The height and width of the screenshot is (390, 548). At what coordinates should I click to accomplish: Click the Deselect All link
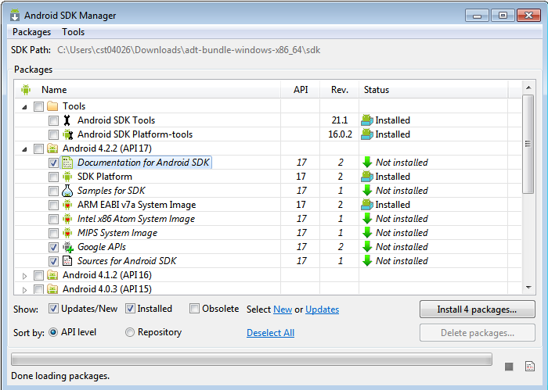click(271, 333)
